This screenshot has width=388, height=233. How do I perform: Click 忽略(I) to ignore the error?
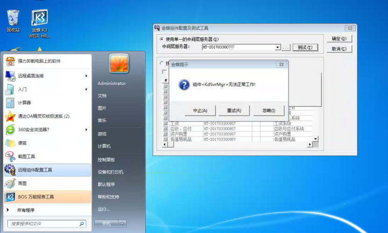pos(269,110)
